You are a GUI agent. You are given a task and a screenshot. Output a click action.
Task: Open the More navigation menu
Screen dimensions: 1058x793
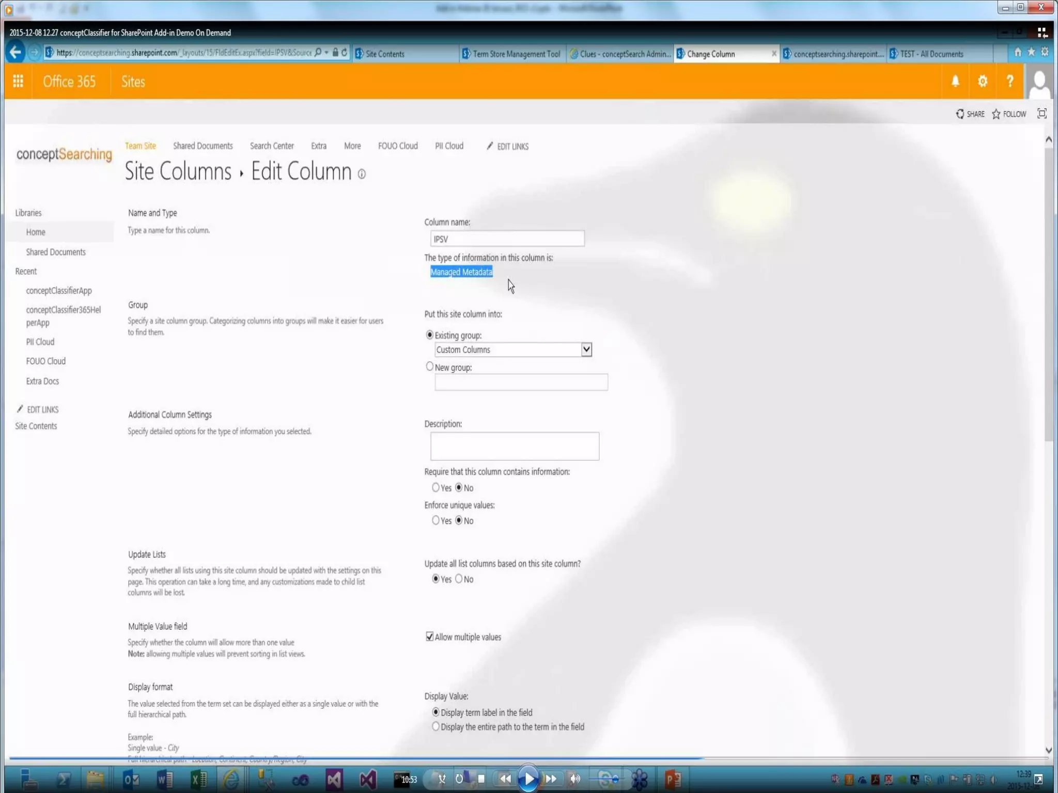pos(352,146)
